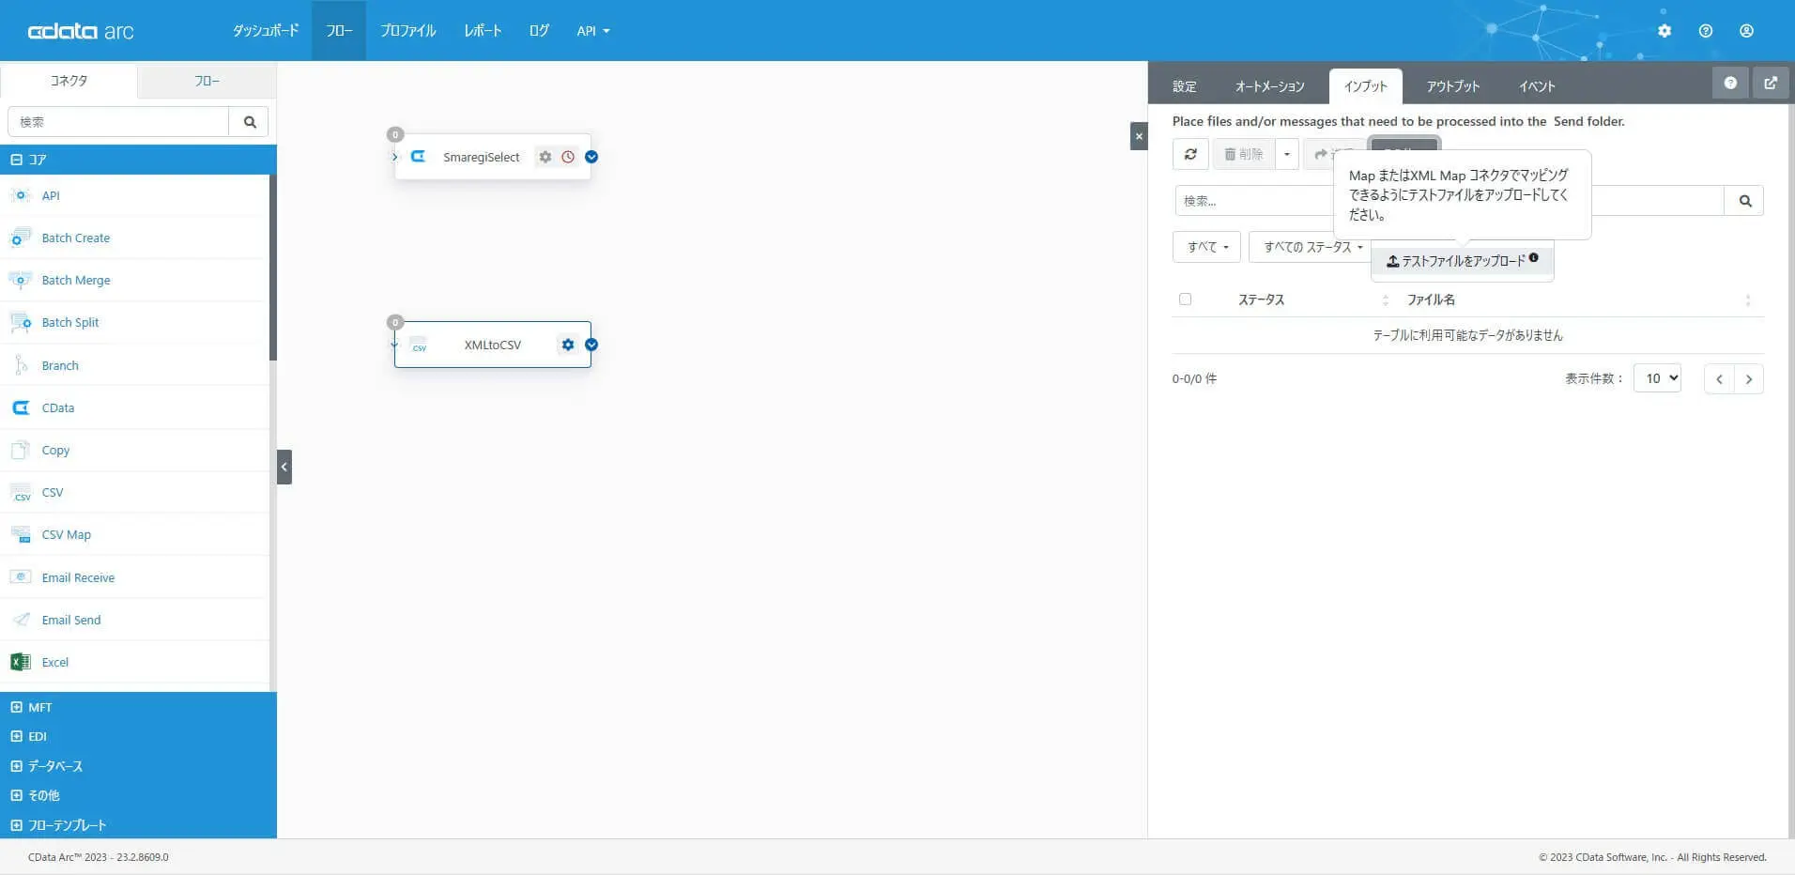Switch to the アウトプット tab

[1452, 86]
